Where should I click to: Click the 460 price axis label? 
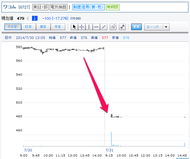coord(19,130)
